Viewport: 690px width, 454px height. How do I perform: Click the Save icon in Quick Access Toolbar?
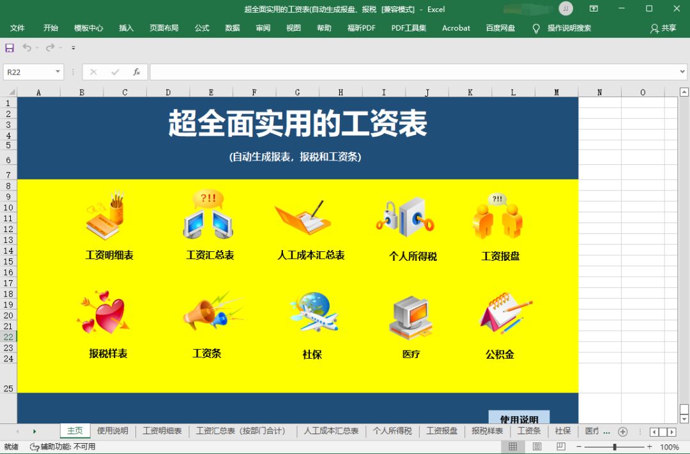pos(9,47)
